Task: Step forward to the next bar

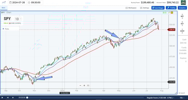Action: pyautogui.click(x=13, y=98)
